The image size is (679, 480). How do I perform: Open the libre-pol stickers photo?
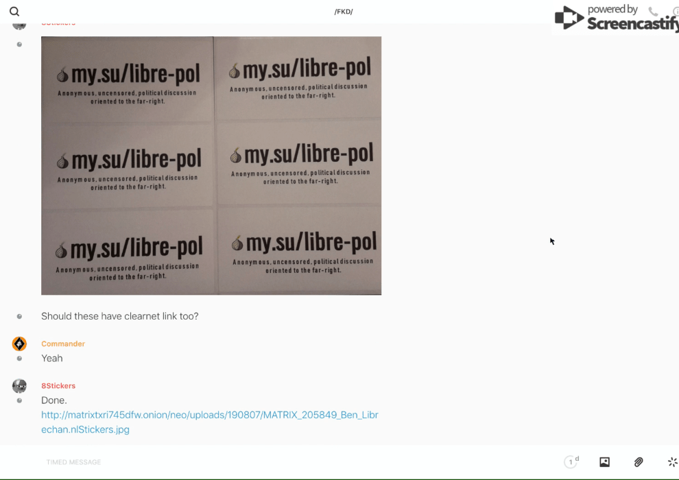pyautogui.click(x=211, y=165)
